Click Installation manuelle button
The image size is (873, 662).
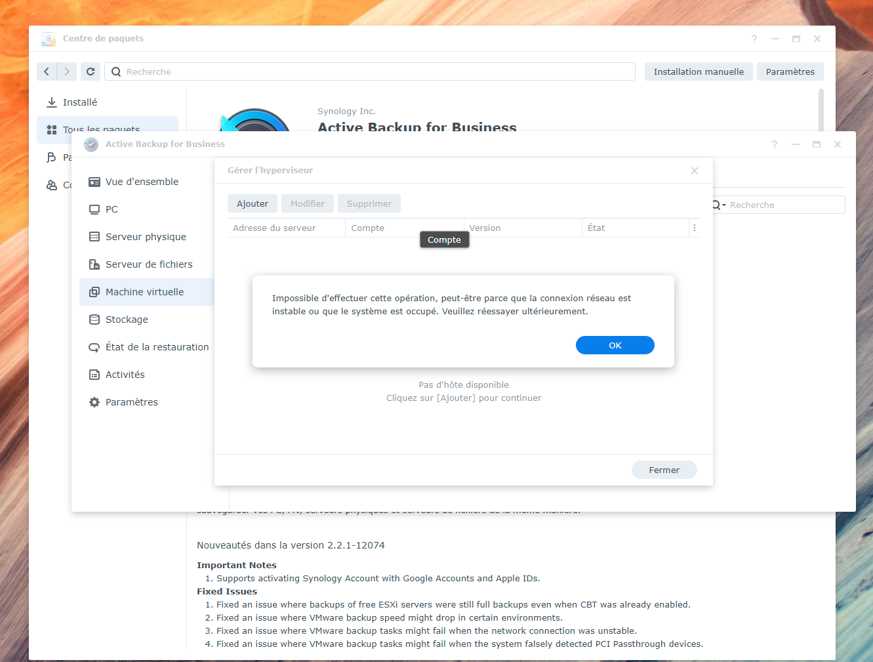(699, 72)
